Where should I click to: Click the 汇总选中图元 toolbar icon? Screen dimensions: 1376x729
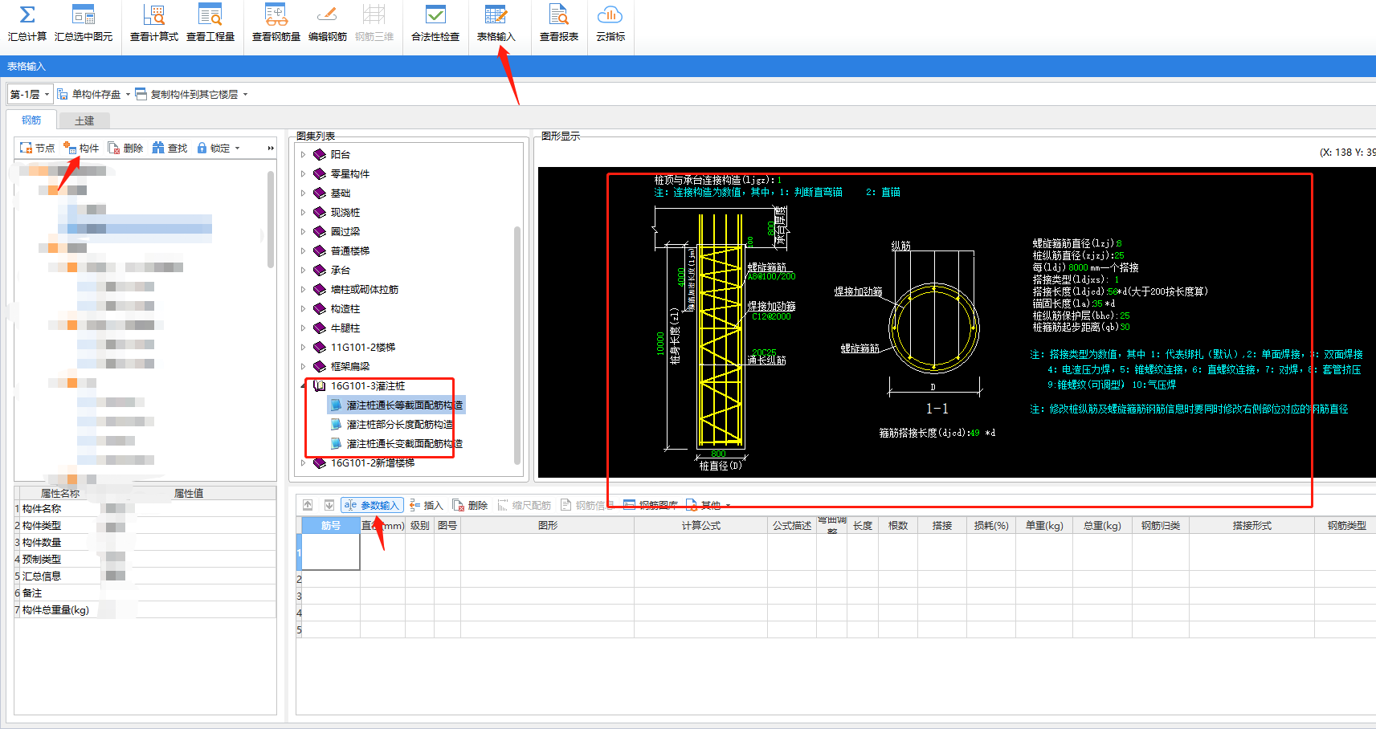point(84,15)
